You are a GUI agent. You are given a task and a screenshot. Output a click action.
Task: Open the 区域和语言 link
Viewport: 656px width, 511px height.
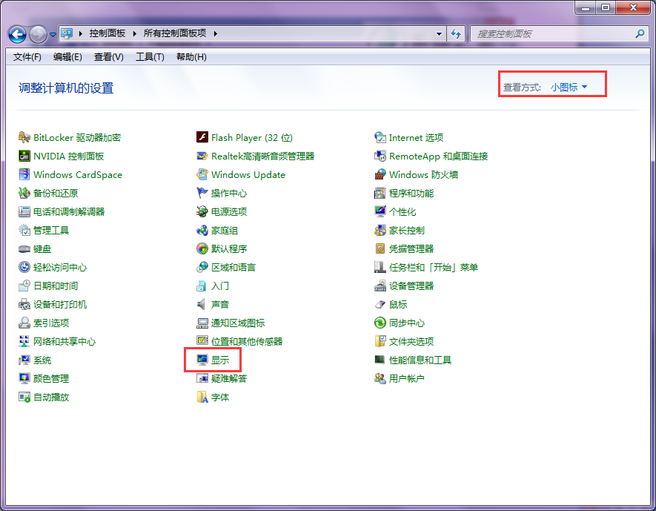pyautogui.click(x=233, y=268)
